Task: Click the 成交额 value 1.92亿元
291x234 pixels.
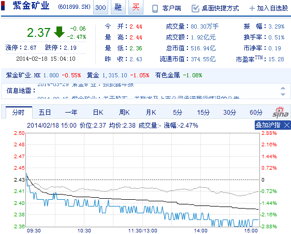Action: tap(203, 37)
